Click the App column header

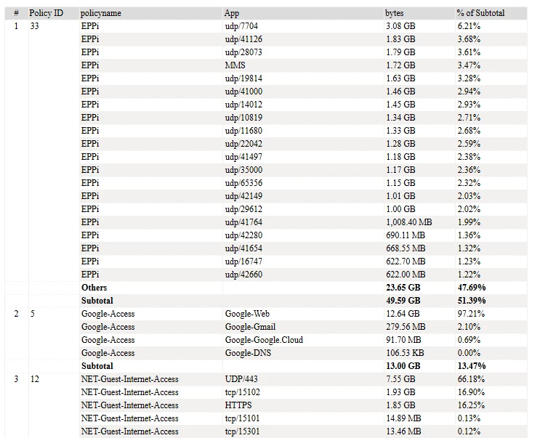[231, 13]
